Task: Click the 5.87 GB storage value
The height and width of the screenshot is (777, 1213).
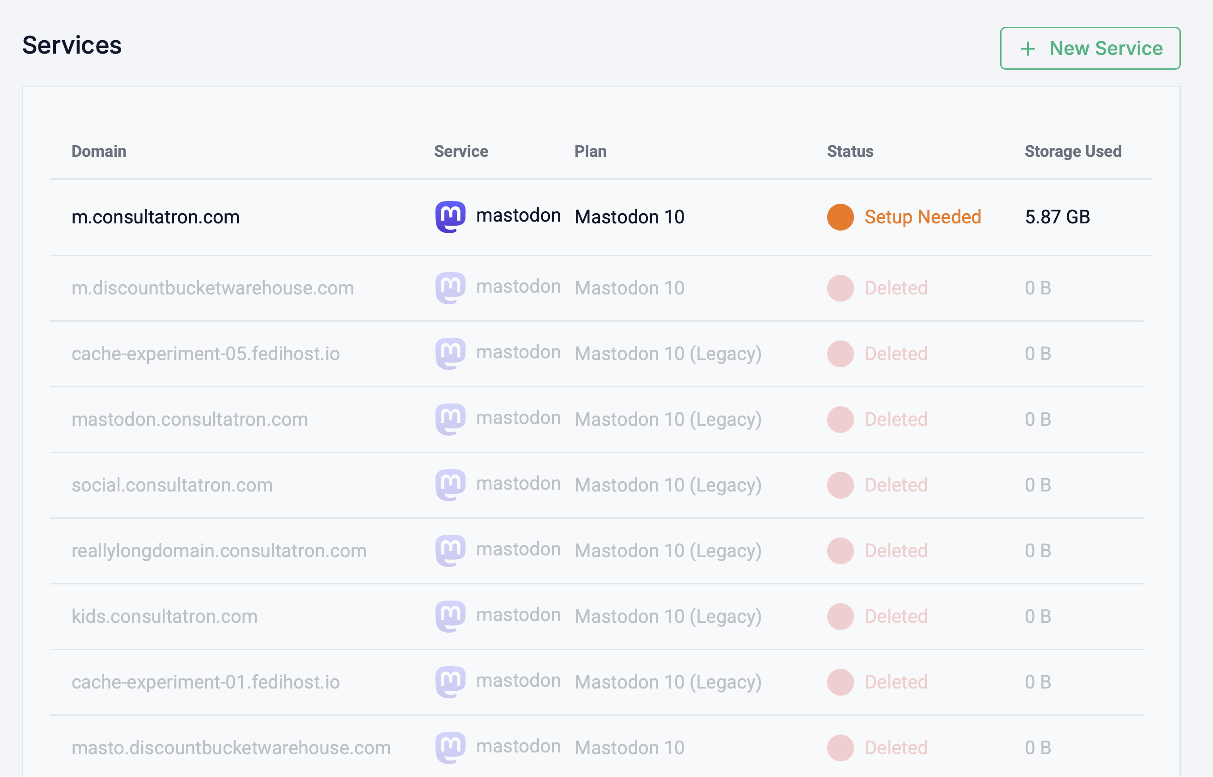Action: tap(1057, 217)
